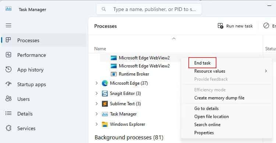Click the End task prohibition icon in toolbar
This screenshot has width=276, height=143.
tap(266, 26)
